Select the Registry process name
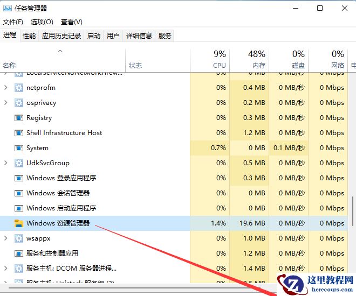This screenshot has height=296, width=356. 39,118
